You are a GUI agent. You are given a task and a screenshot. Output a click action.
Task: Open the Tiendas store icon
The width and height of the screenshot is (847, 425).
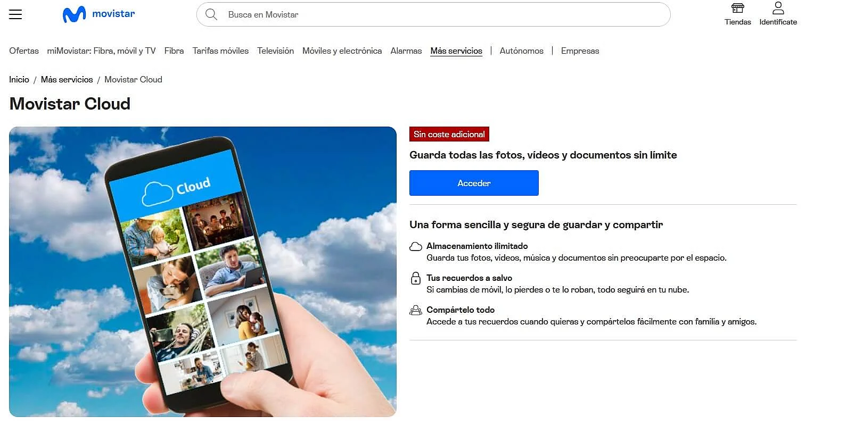coord(737,8)
